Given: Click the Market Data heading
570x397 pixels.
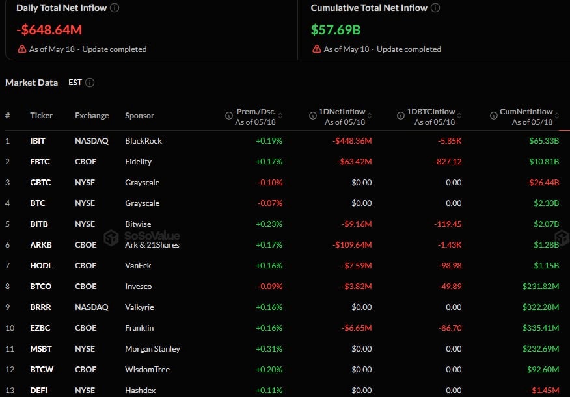Looking at the screenshot, I should 32,83.
